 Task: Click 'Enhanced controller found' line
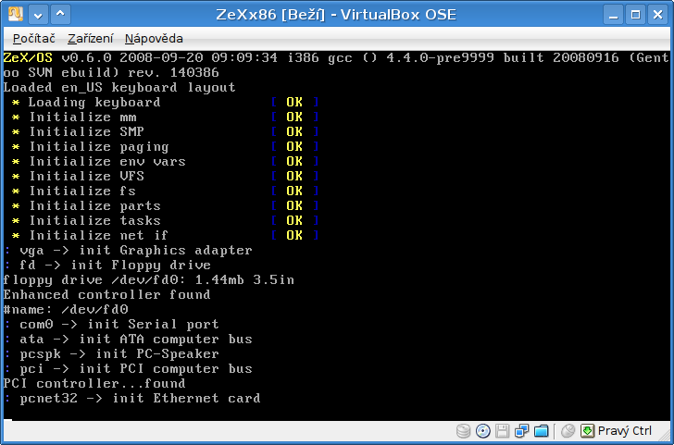(107, 294)
